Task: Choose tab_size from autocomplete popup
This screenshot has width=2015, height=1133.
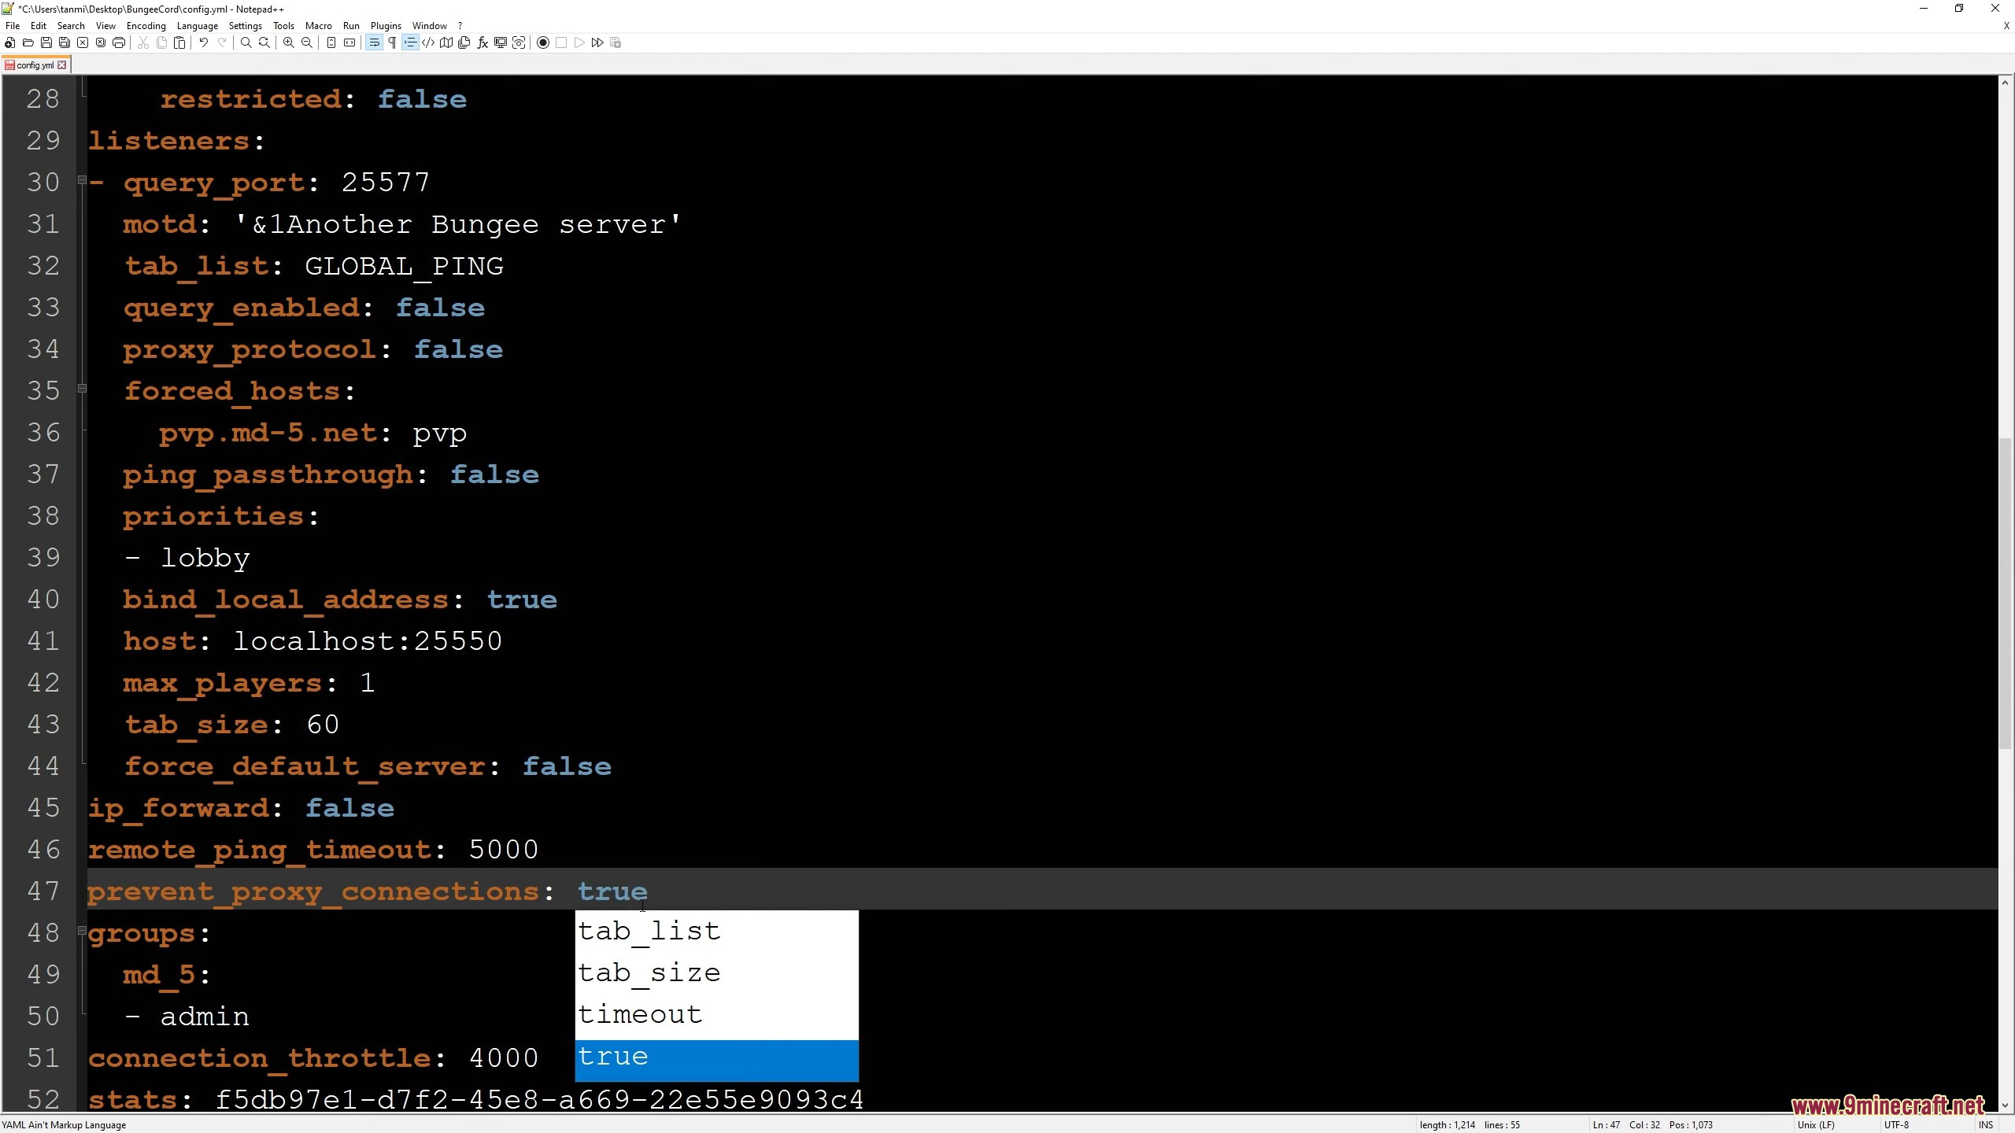Action: 716,973
